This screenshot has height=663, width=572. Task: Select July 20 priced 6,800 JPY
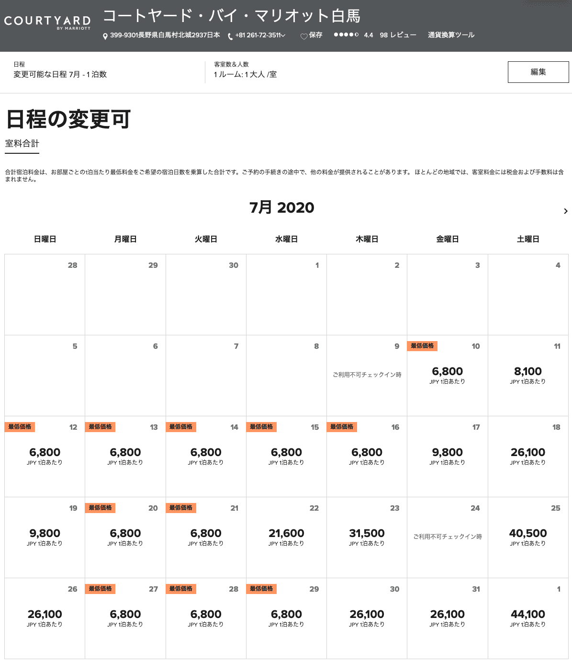click(125, 537)
